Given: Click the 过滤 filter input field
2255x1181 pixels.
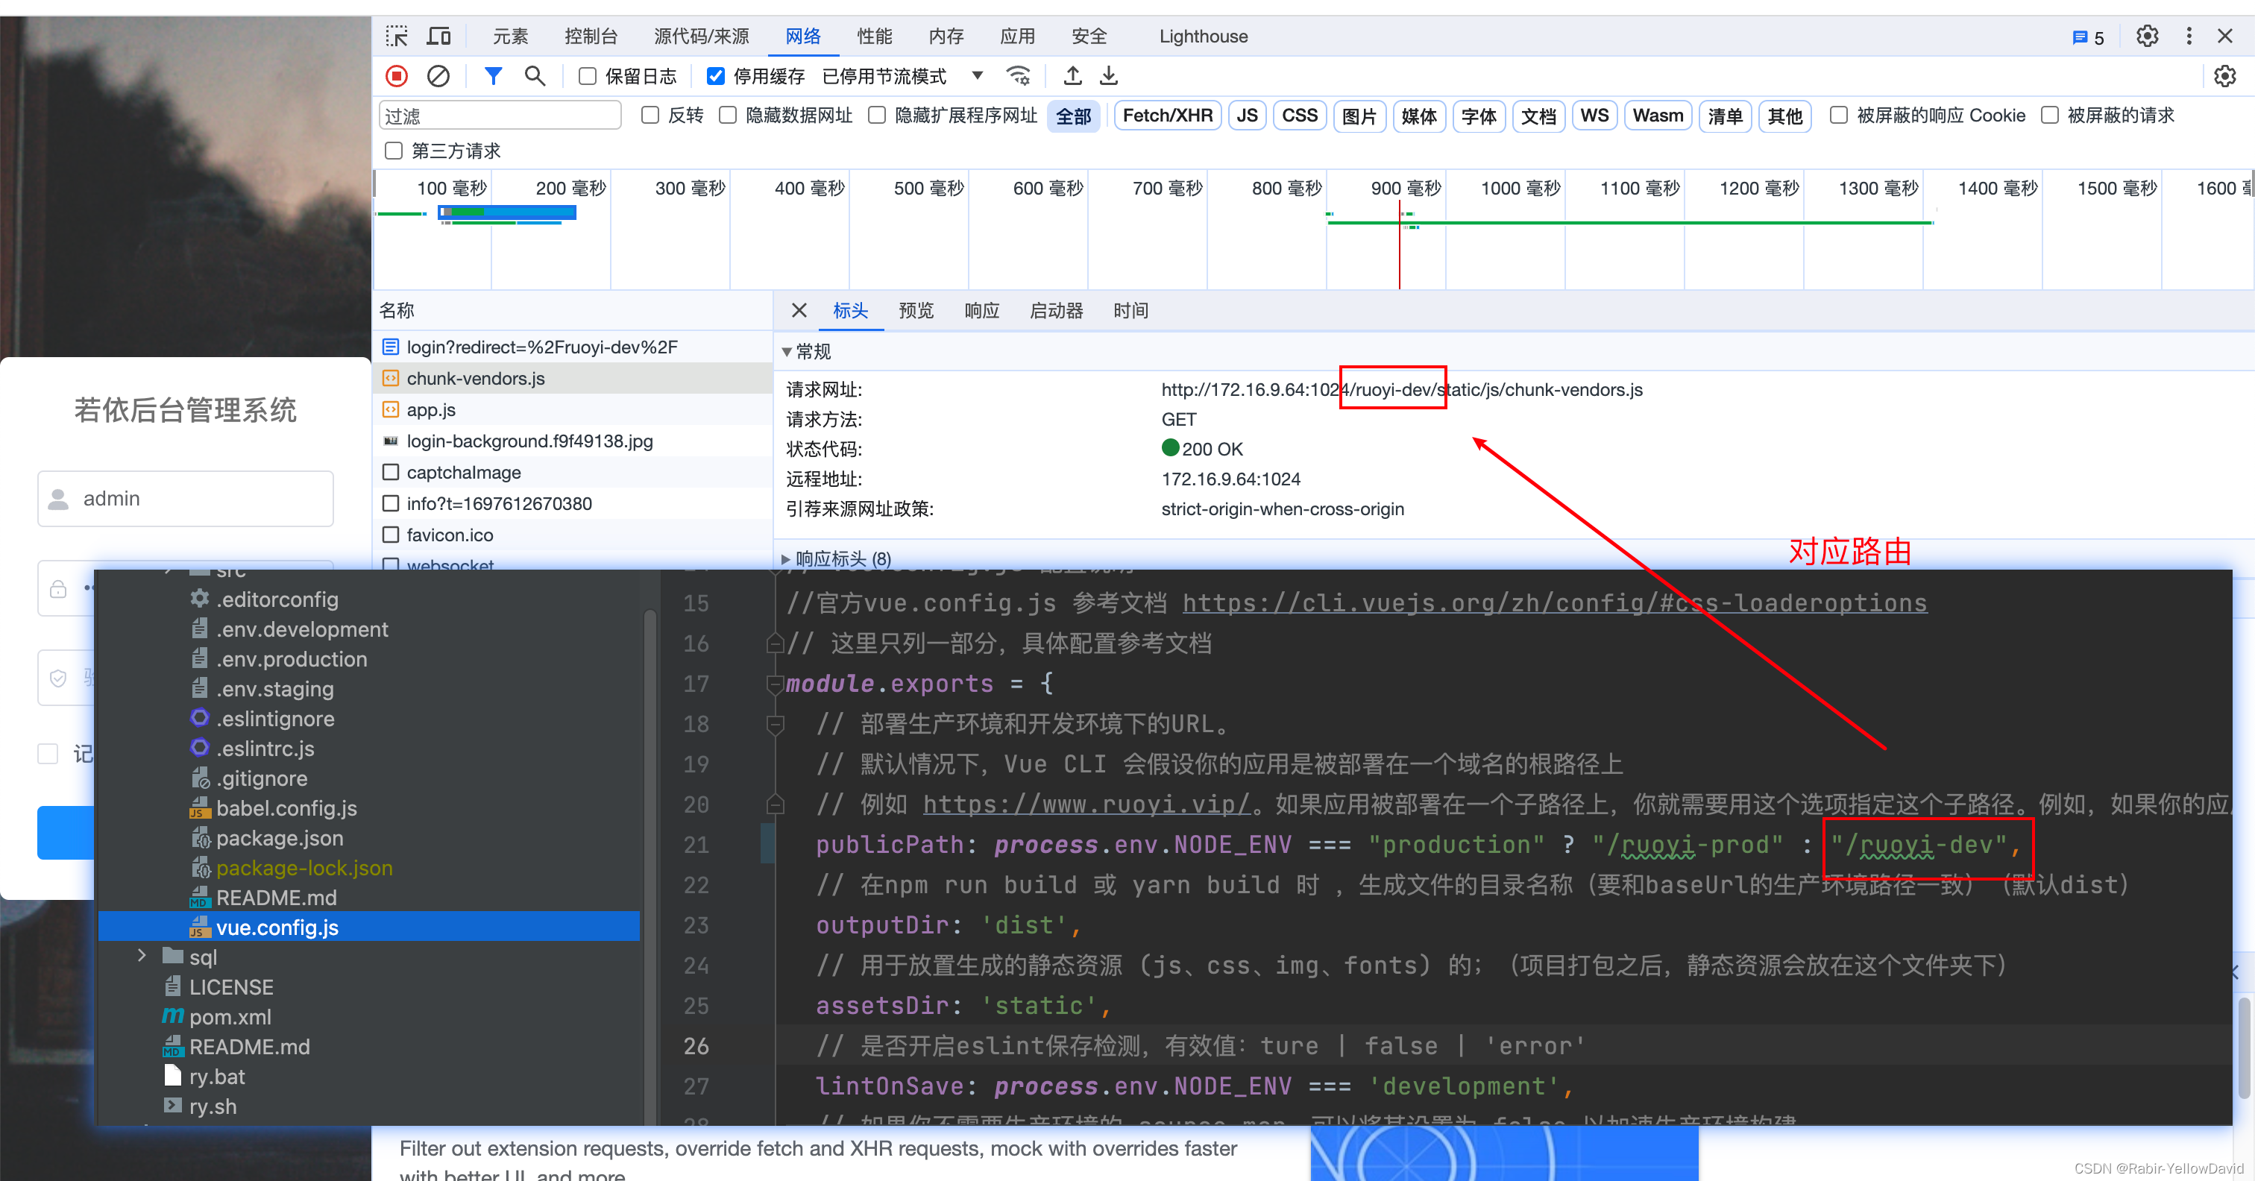Looking at the screenshot, I should point(500,116).
